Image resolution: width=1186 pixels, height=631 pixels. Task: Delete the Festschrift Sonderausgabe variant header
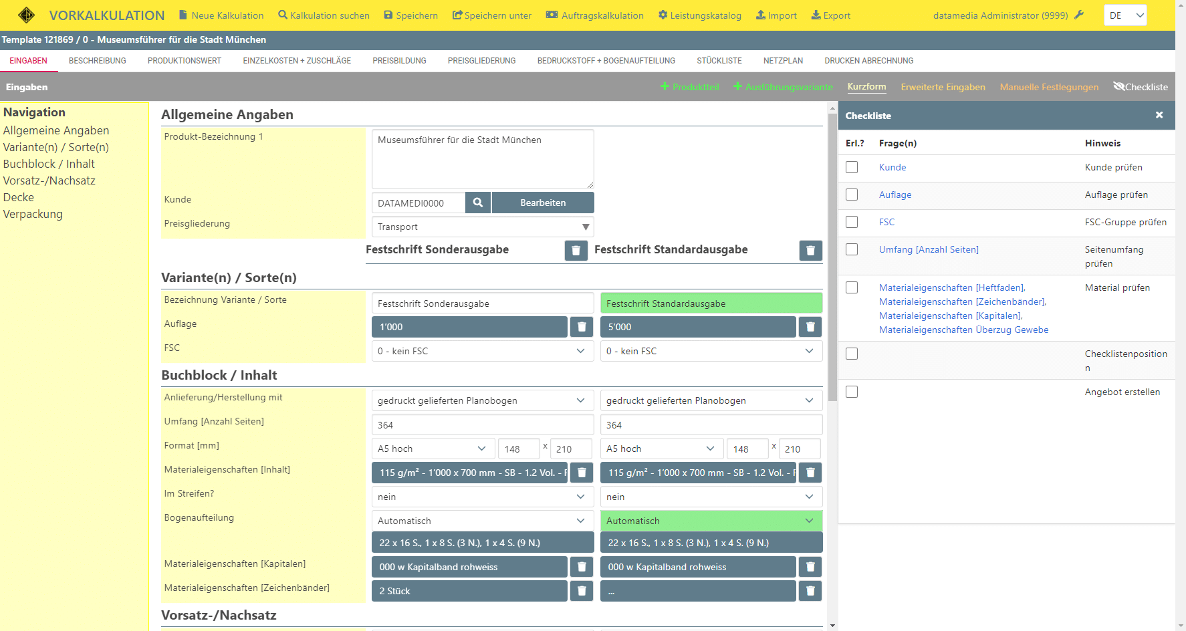coord(576,251)
